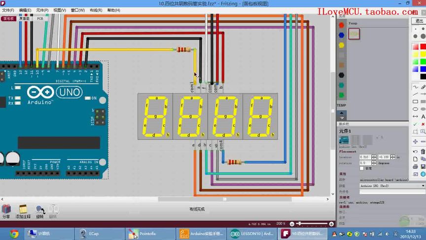This screenshot has height=240, width=426.
Task: Select the freehand squiggle drawing tool
Action: point(416,87)
